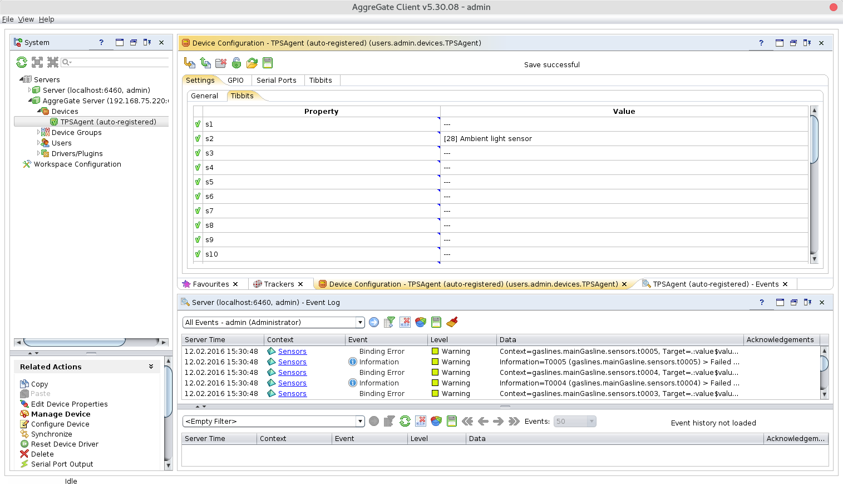The width and height of the screenshot is (843, 486).
Task: Open the File menu
Action: 8,19
